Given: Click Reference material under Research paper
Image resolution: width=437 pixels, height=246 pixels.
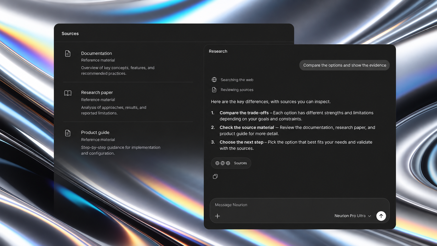Looking at the screenshot, I should click(x=98, y=100).
